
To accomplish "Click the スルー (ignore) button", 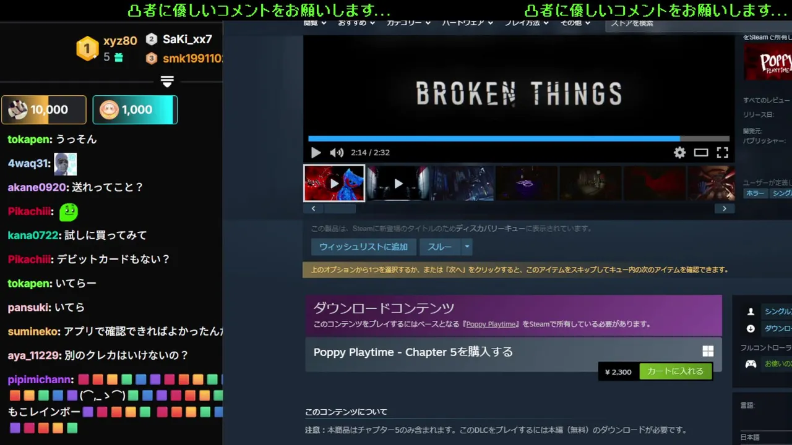I will pyautogui.click(x=439, y=247).
